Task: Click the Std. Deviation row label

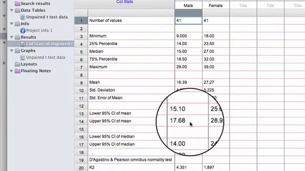Action: [102, 90]
